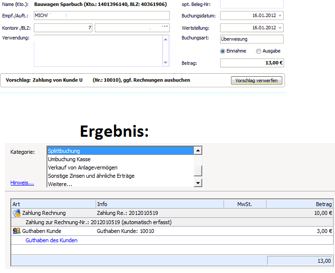Click 'Zahlung zur Rechnung-Nr.: 2012010519' detail line
335x273 pixels.
pos(99,222)
